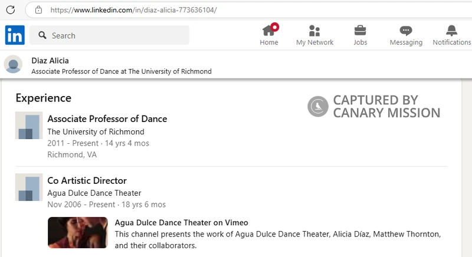Screen dimensions: 472x257
Task: Click the Diaz Alicia name in header
Action: coord(50,60)
